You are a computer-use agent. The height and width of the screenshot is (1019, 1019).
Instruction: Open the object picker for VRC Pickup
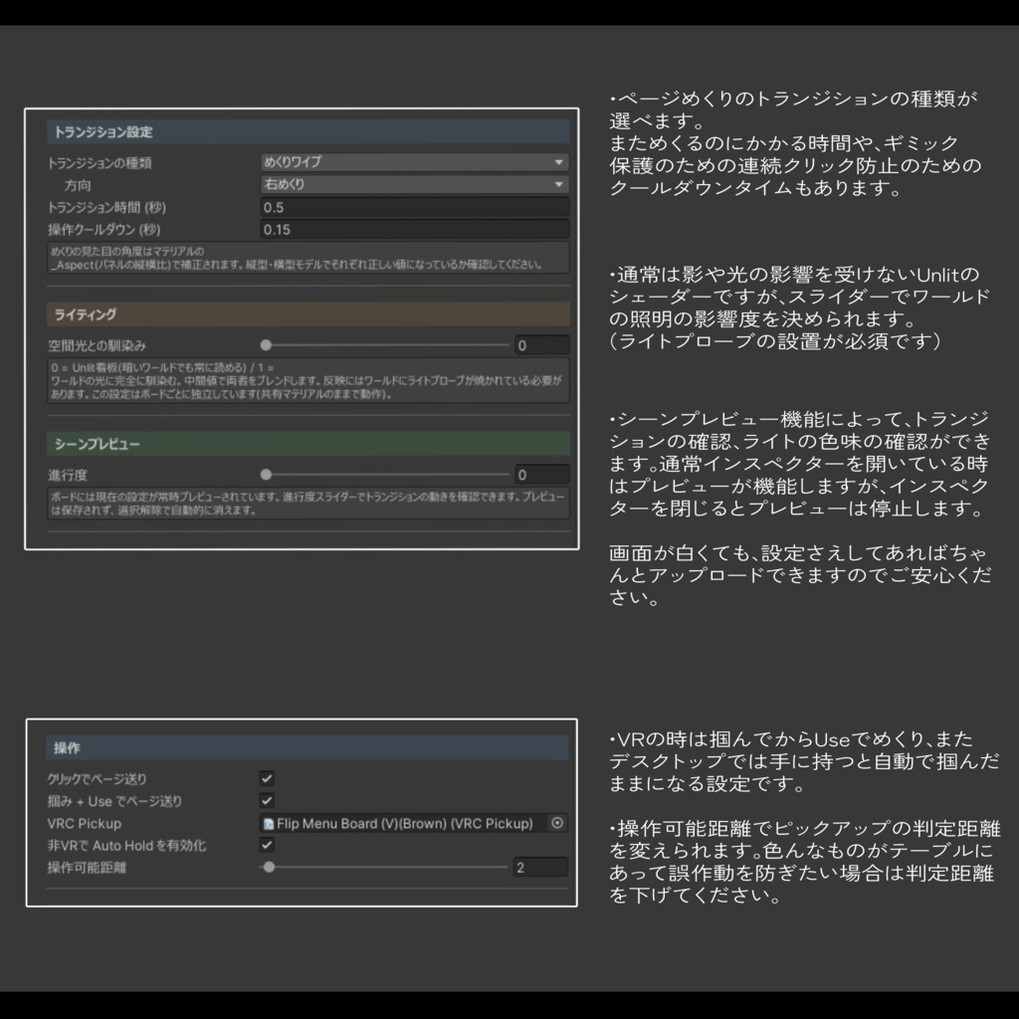(557, 823)
